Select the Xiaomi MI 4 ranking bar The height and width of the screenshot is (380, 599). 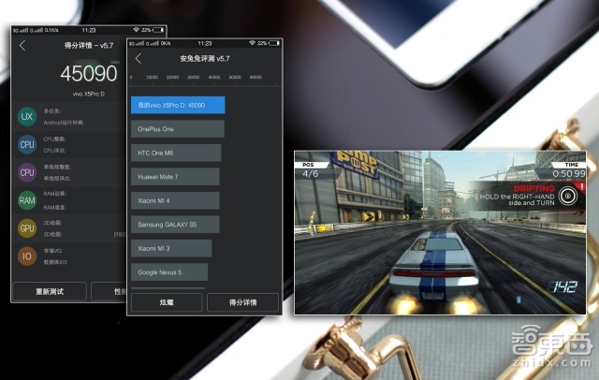coord(175,200)
